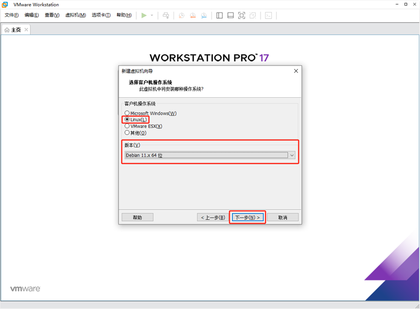The image size is (420, 309).
Task: Click the 版本(V) label
Action: (x=133, y=145)
